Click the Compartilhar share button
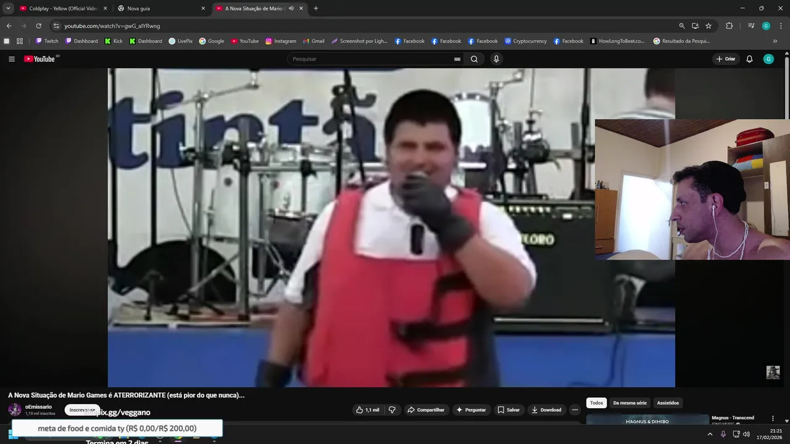Screen dimensions: 790x444 coord(425,410)
